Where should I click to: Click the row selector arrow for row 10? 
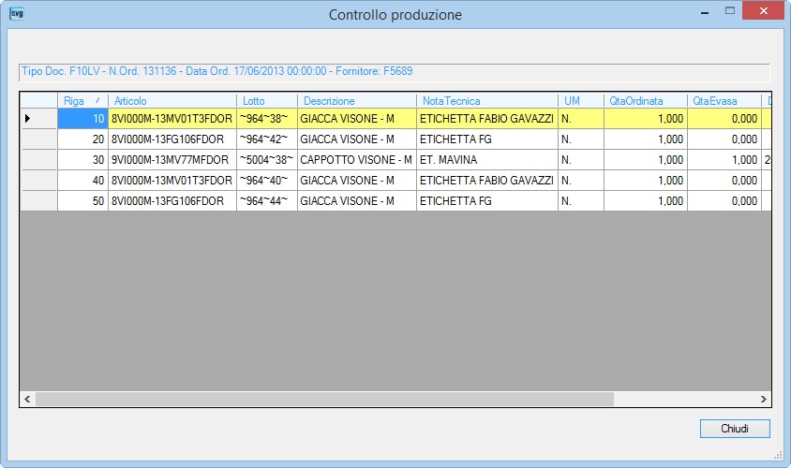28,118
